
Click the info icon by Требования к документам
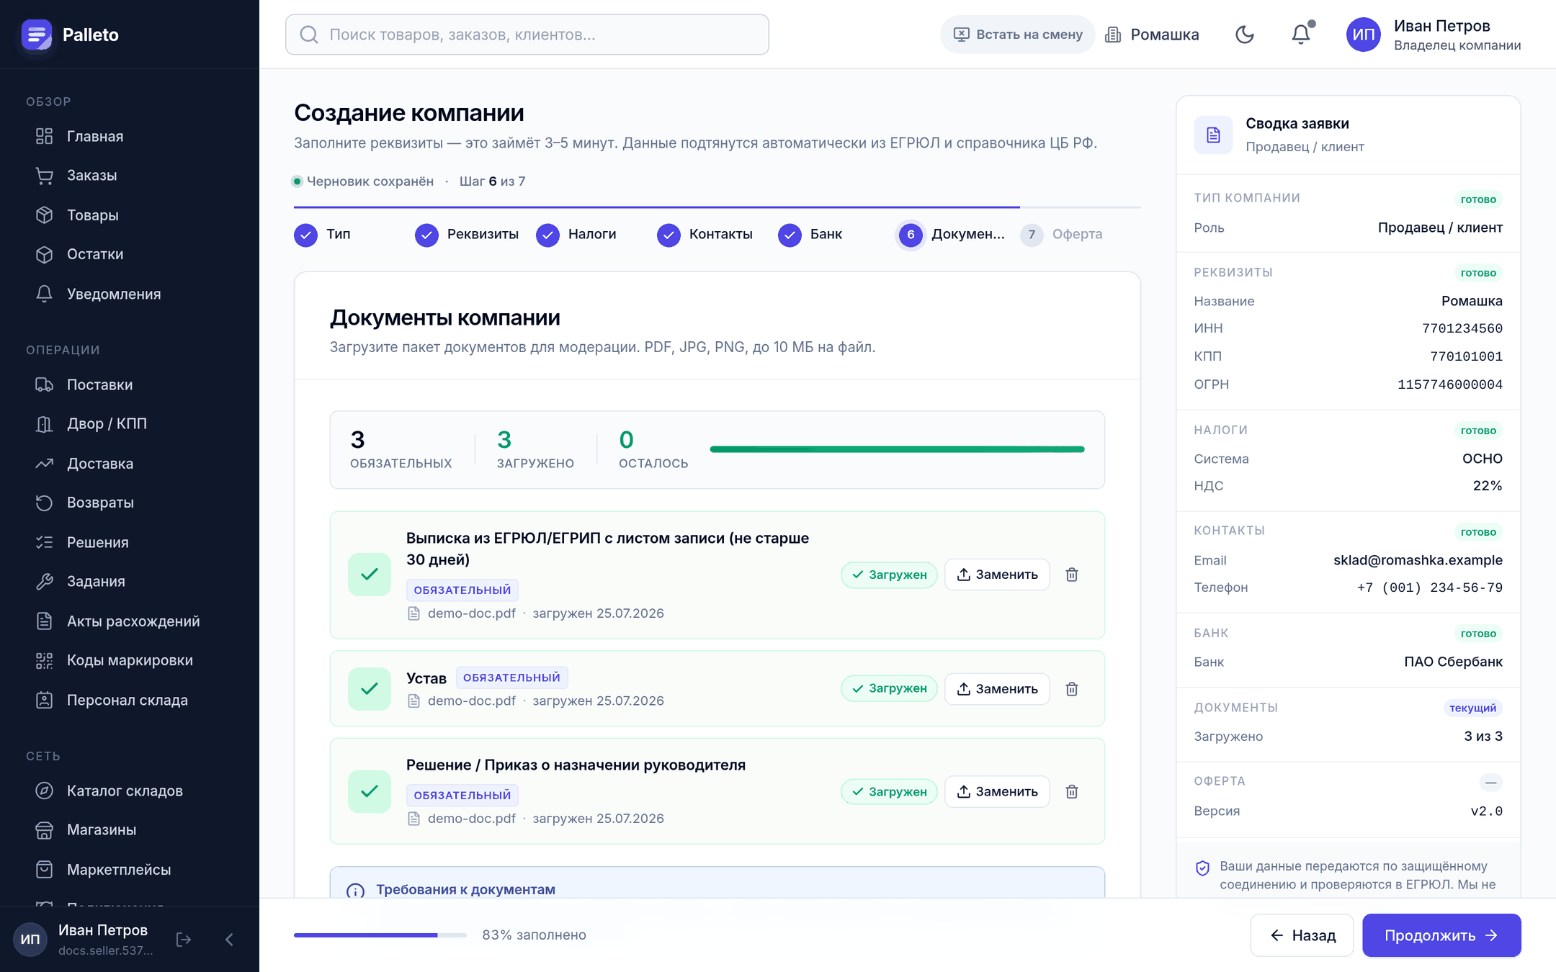click(355, 891)
